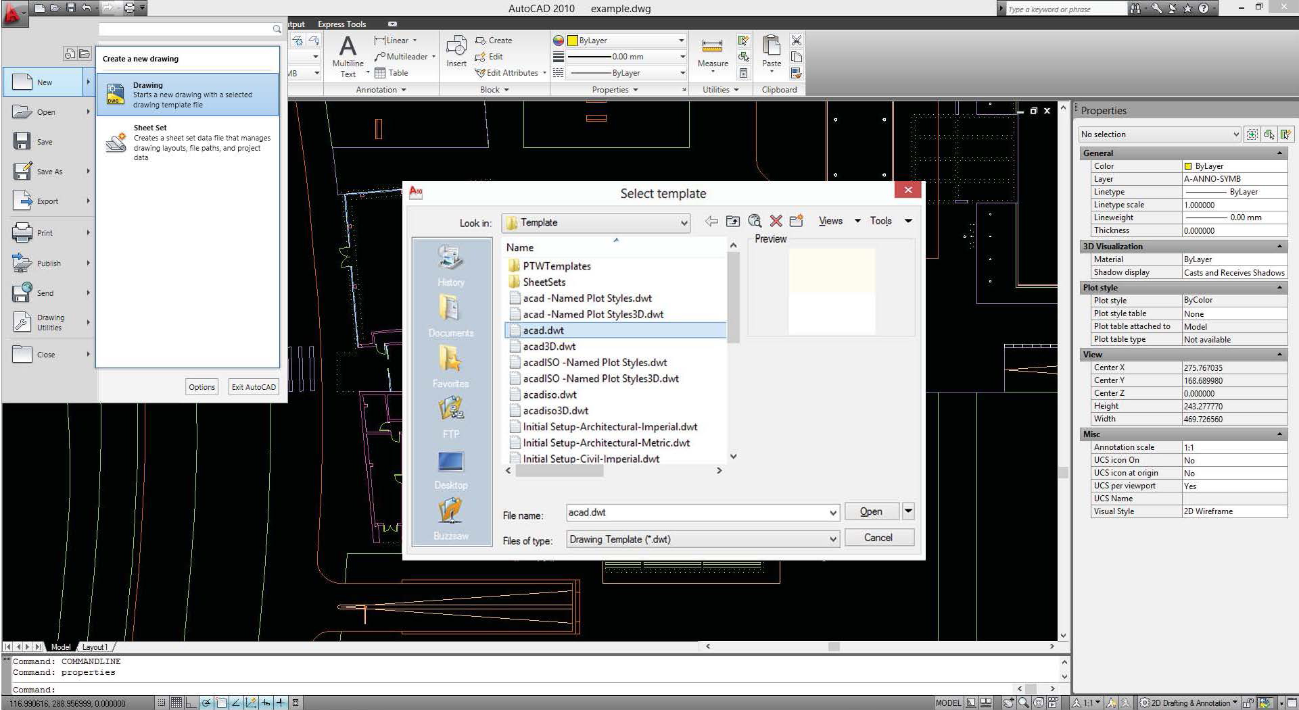Click the Create block tool
This screenshot has height=710, width=1299.
(494, 41)
